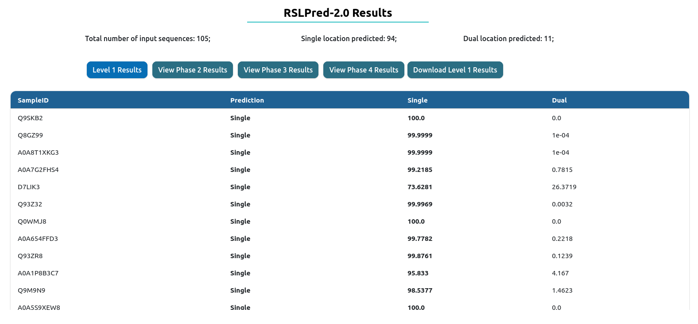Open View Phase 3 Results

pyautogui.click(x=278, y=70)
